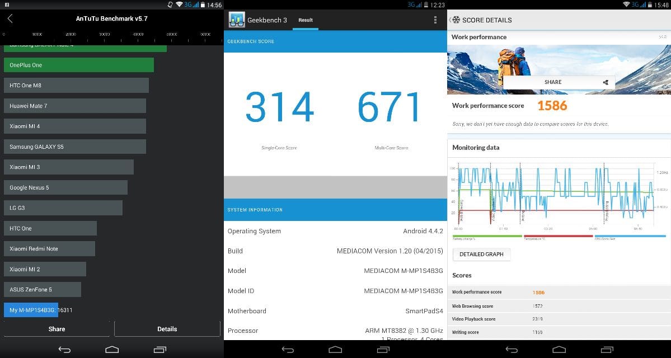The height and width of the screenshot is (358, 671).
Task: Tap the Build MEDIACOM Version row
Action: pos(335,251)
